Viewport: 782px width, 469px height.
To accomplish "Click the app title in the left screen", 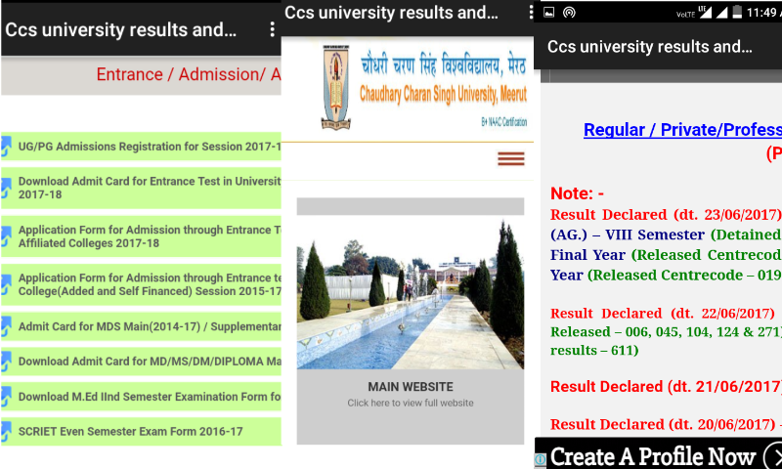I will (x=120, y=30).
